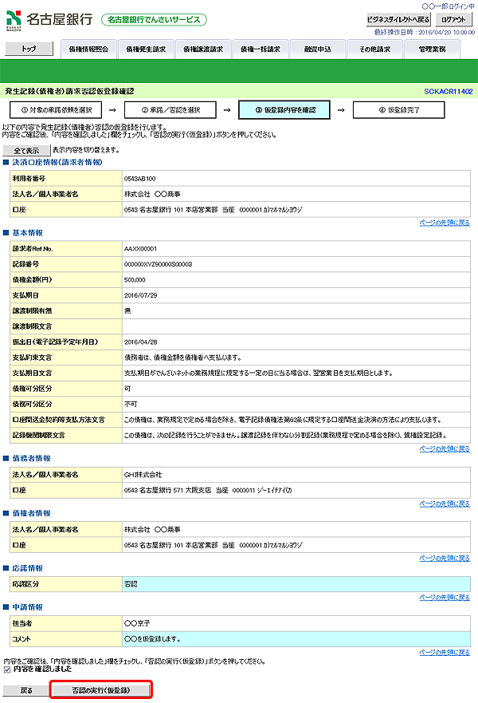The height and width of the screenshot is (703, 478).
Task: Click the ○○一郎ログイン中 status text
Action: [x=448, y=6]
